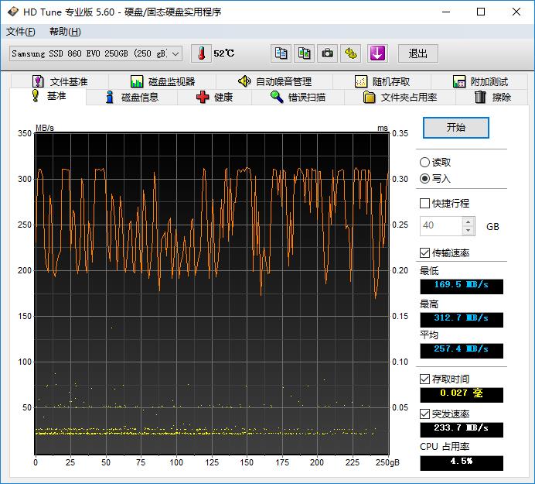This screenshot has width=535, height=484.
Task: Open the 文件(F) menu
Action: [21, 32]
